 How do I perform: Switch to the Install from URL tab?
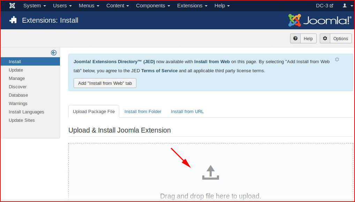(x=187, y=111)
